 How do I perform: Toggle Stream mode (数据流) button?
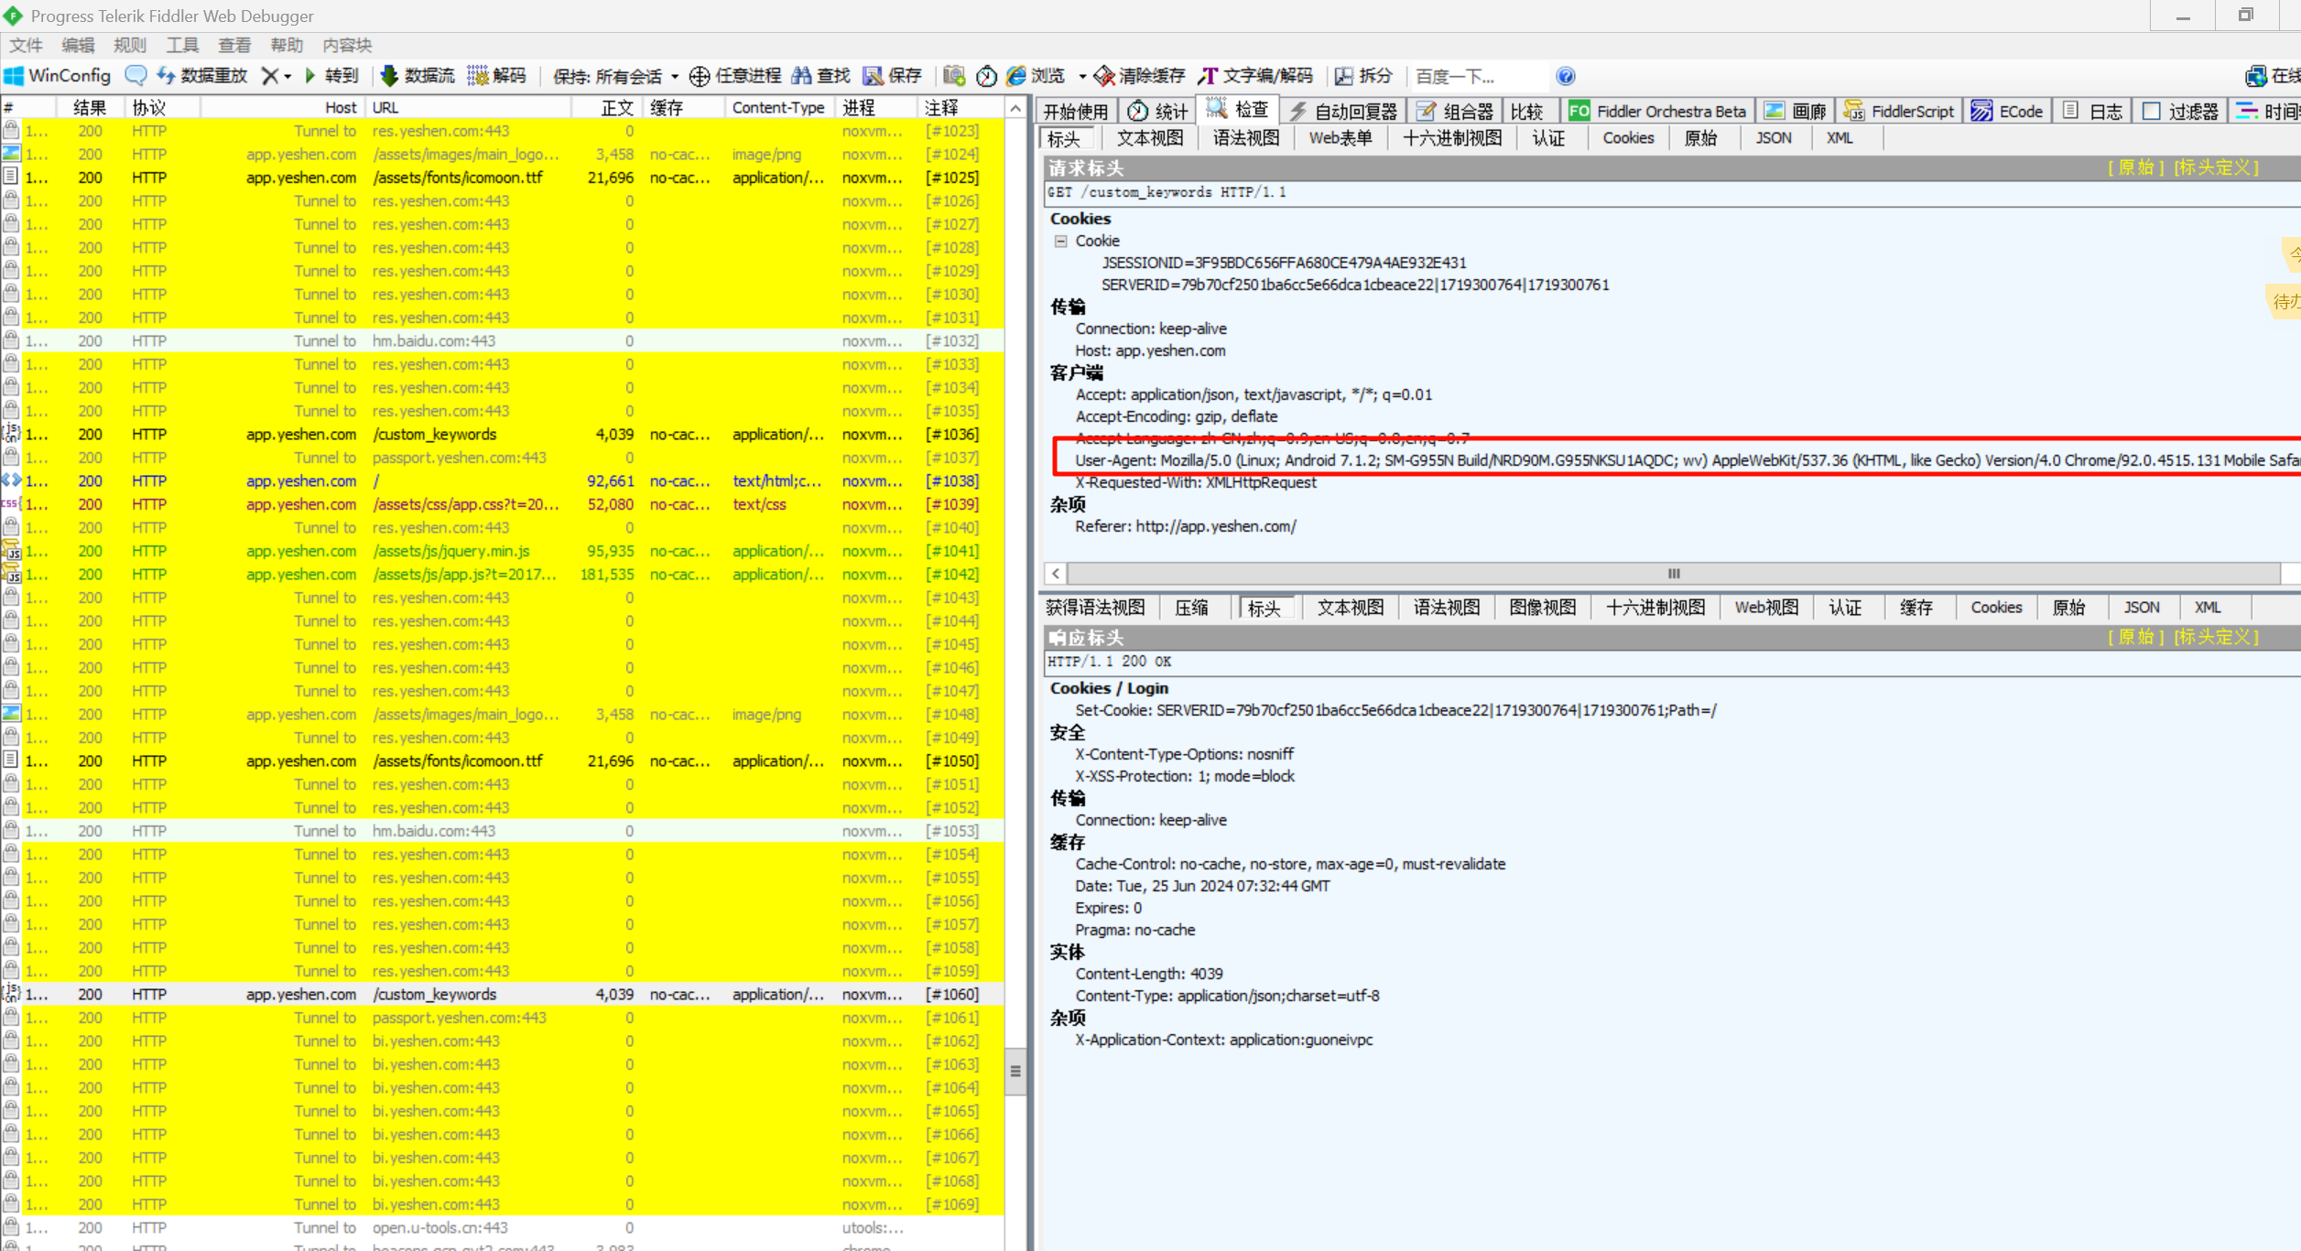point(418,76)
